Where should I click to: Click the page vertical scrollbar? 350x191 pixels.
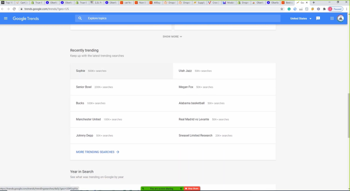point(348,116)
